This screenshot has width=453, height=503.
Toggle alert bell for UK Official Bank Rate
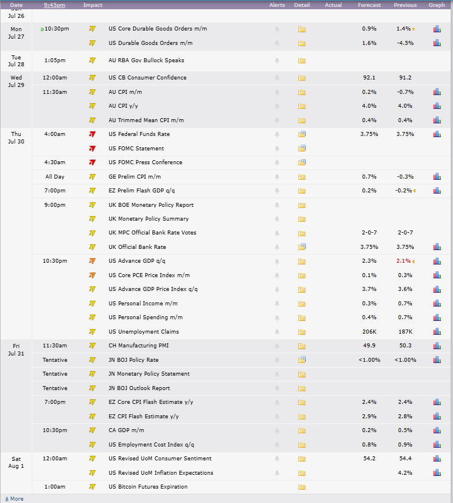pos(277,247)
